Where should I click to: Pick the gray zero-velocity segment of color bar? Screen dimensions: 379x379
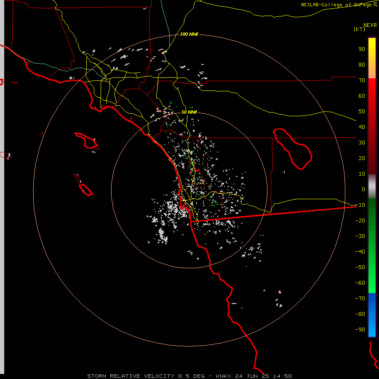coord(372,187)
